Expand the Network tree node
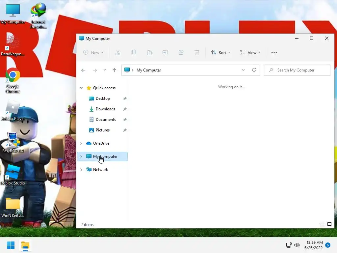The image size is (337, 253). pyautogui.click(x=81, y=170)
